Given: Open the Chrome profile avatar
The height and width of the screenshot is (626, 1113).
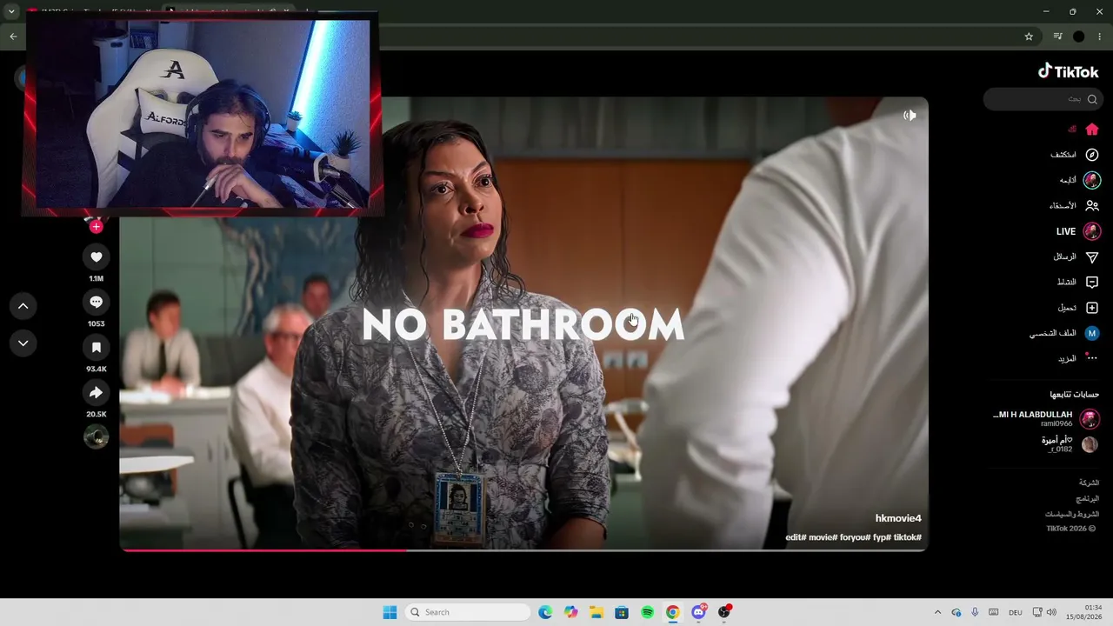Looking at the screenshot, I should (1079, 37).
